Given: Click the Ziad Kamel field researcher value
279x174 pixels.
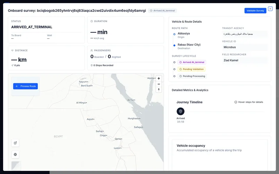Looking at the screenshot, I should pos(245,60).
